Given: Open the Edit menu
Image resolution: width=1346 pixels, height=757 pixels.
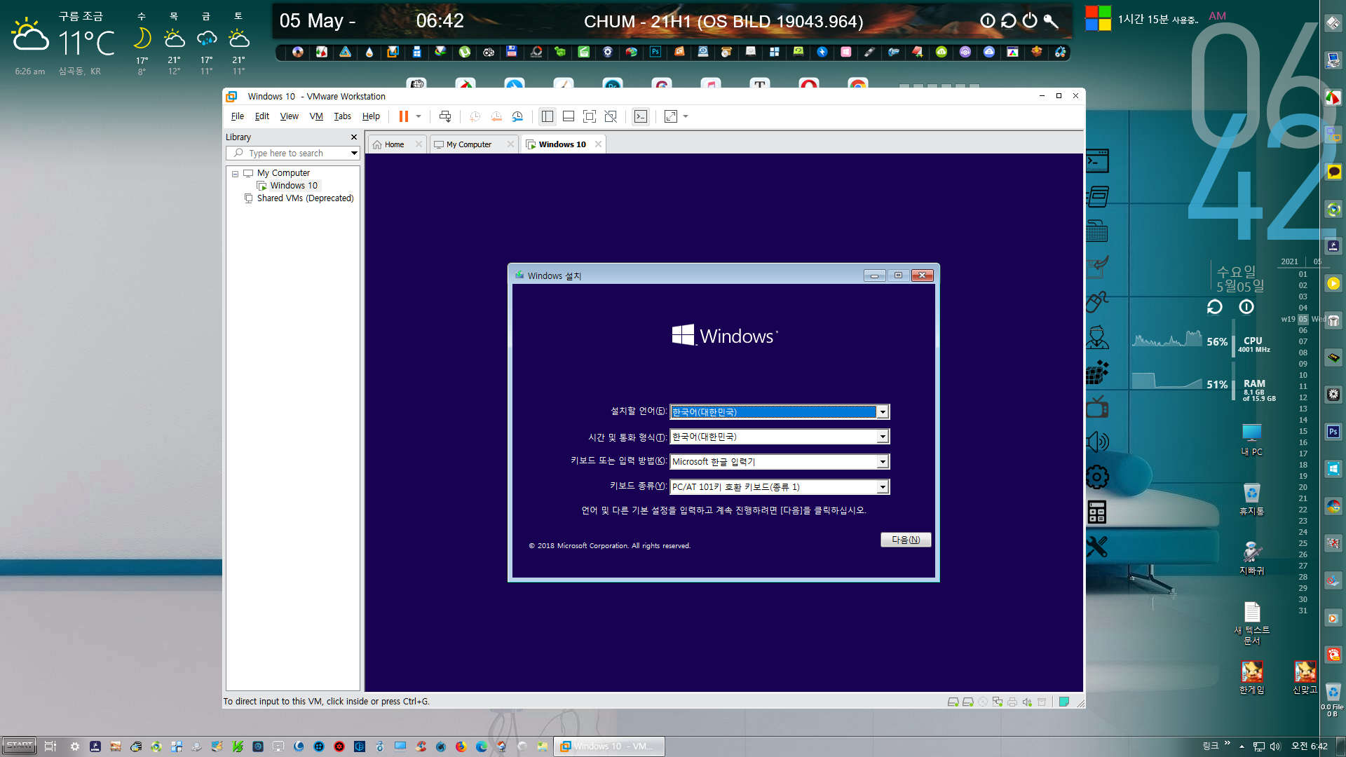Looking at the screenshot, I should pyautogui.click(x=262, y=116).
